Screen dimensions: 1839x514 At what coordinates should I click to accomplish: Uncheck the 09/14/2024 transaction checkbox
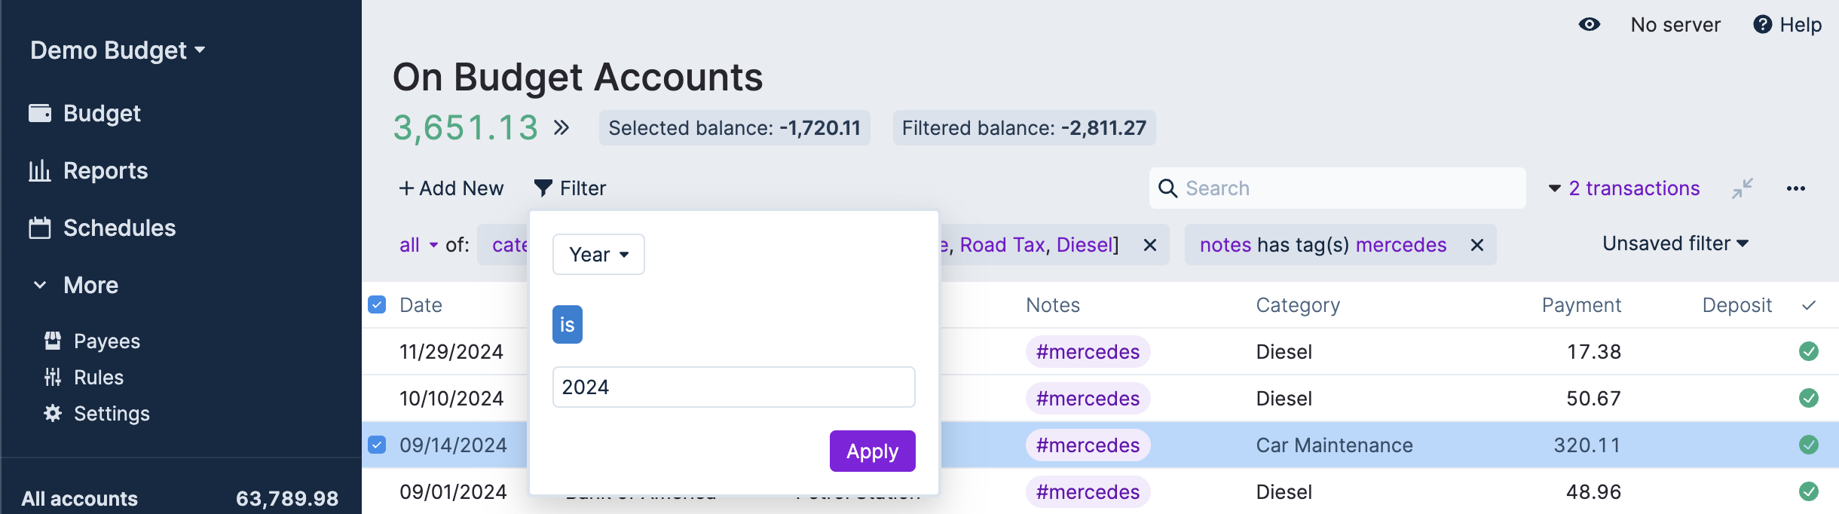click(x=377, y=445)
